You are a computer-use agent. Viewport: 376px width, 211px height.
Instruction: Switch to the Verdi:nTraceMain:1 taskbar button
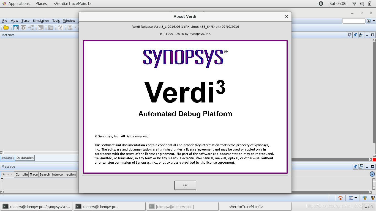pyautogui.click(x=256, y=207)
